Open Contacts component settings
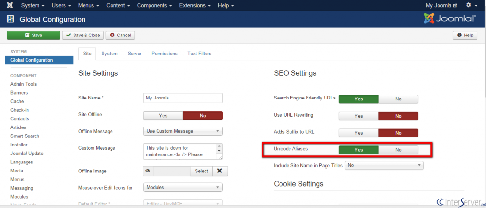Viewport: 486px width, 208px height. [19, 119]
